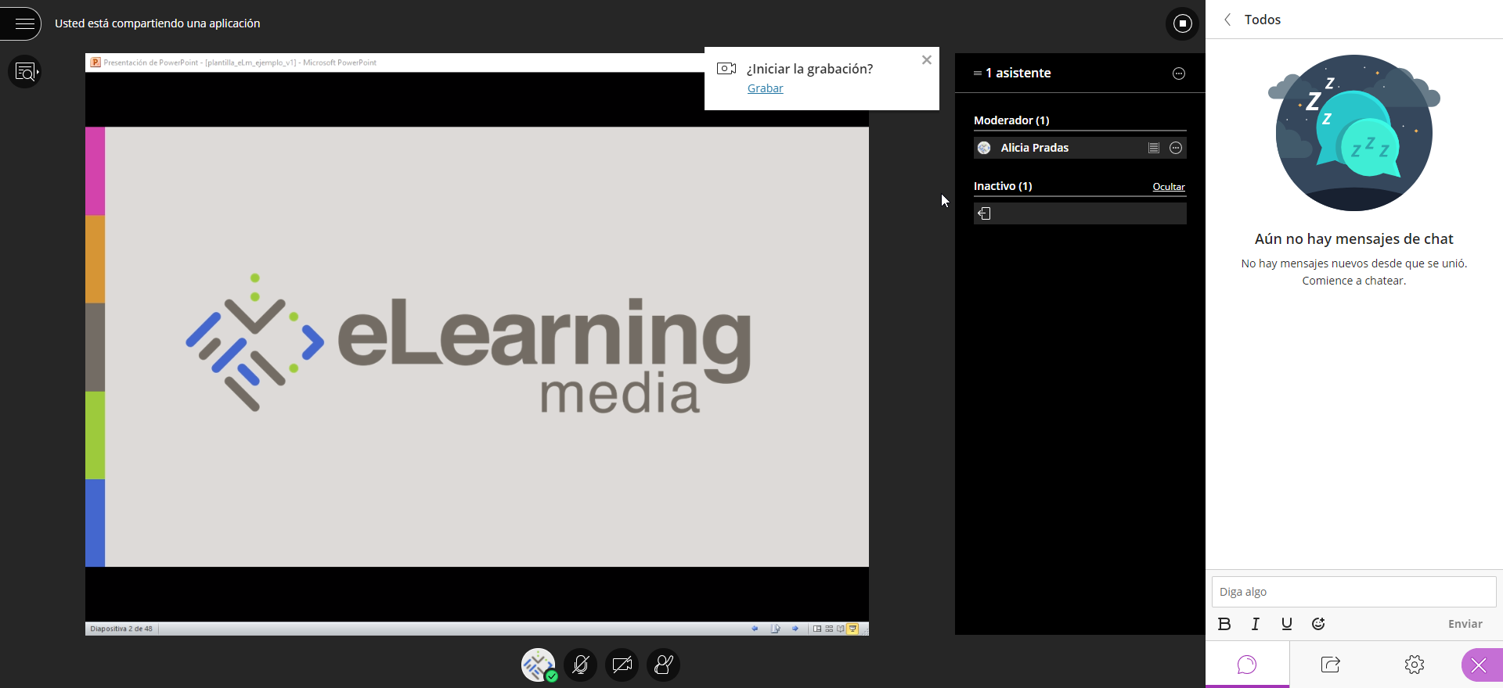
Task: Click the 1 asistente header
Action: (x=1018, y=73)
